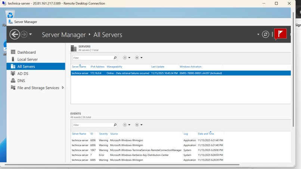Click the Servers filter input field
This screenshot has width=301, height=169.
(93, 58)
